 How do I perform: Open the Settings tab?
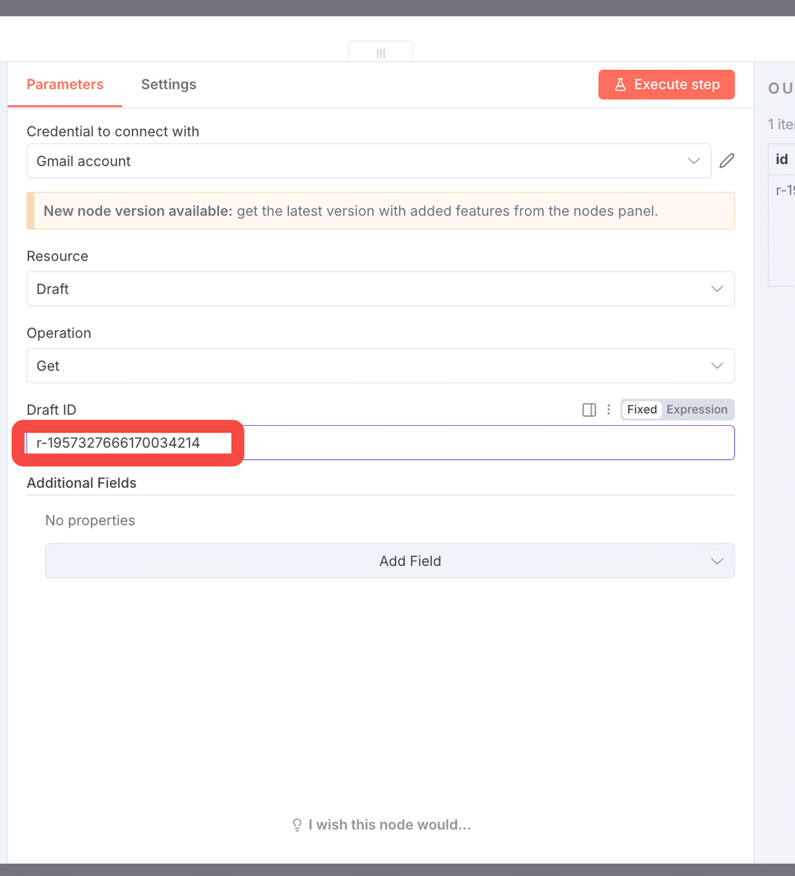click(x=168, y=85)
